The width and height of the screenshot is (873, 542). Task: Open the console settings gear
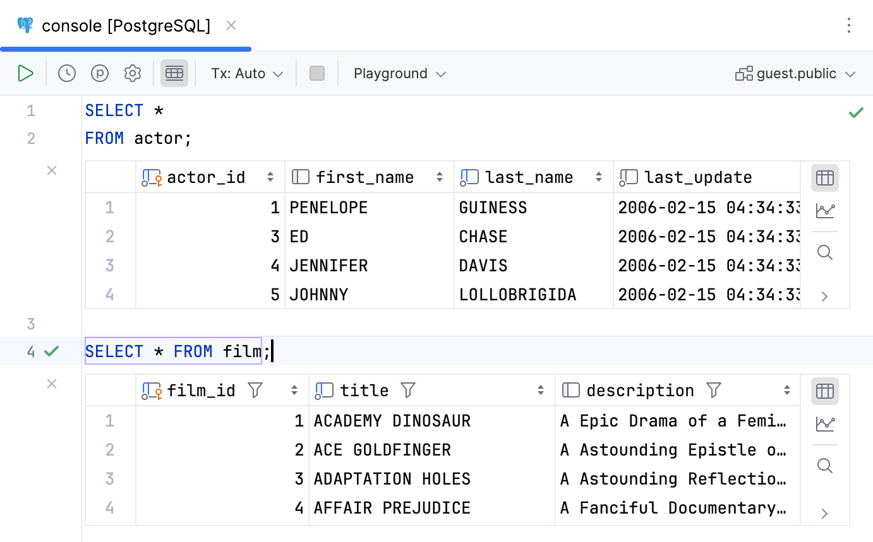(x=133, y=73)
